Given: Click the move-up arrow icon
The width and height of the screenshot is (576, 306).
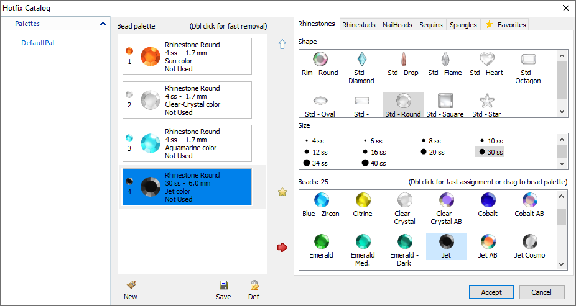Looking at the screenshot, I should pos(282,44).
